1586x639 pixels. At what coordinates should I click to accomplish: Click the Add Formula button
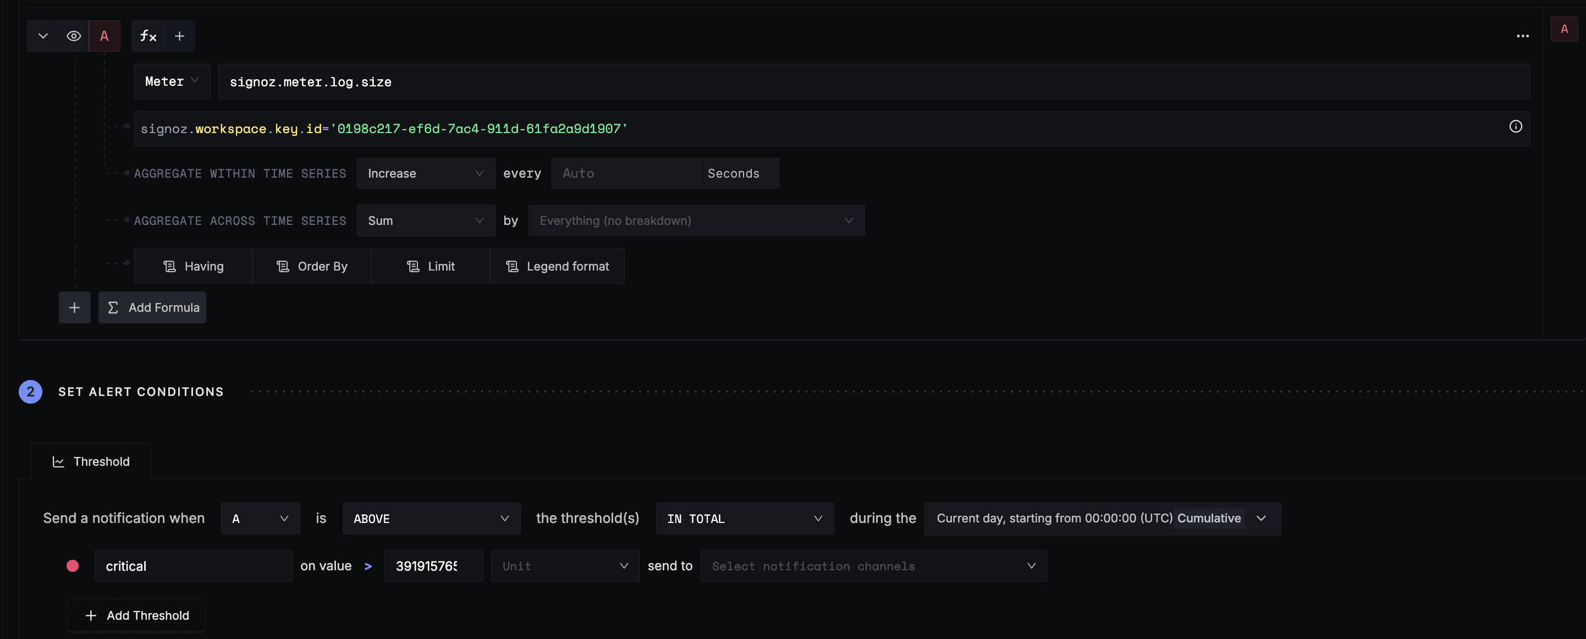(x=152, y=307)
